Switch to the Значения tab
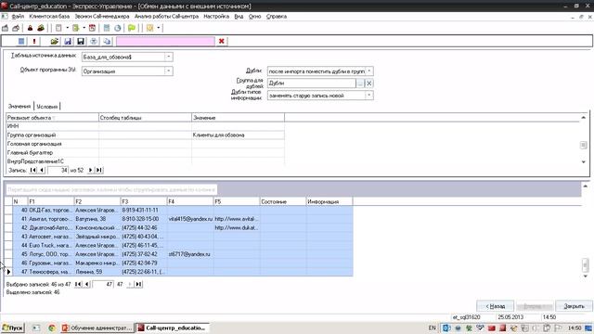 (19, 107)
